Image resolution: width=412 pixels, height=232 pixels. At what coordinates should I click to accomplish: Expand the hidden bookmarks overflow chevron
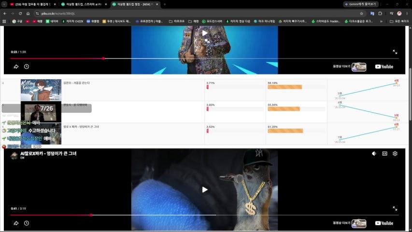click(381, 21)
